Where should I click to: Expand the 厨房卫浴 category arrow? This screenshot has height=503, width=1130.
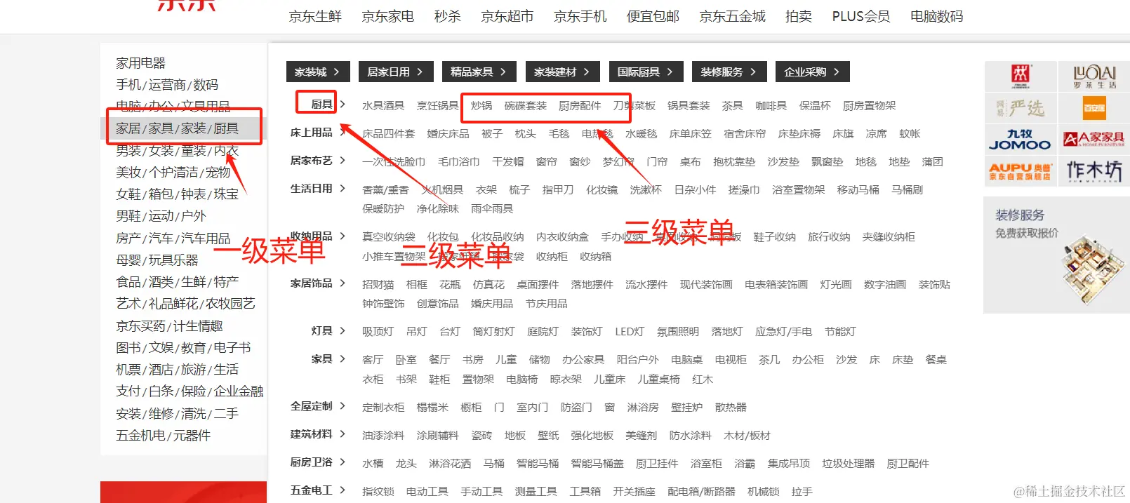343,462
